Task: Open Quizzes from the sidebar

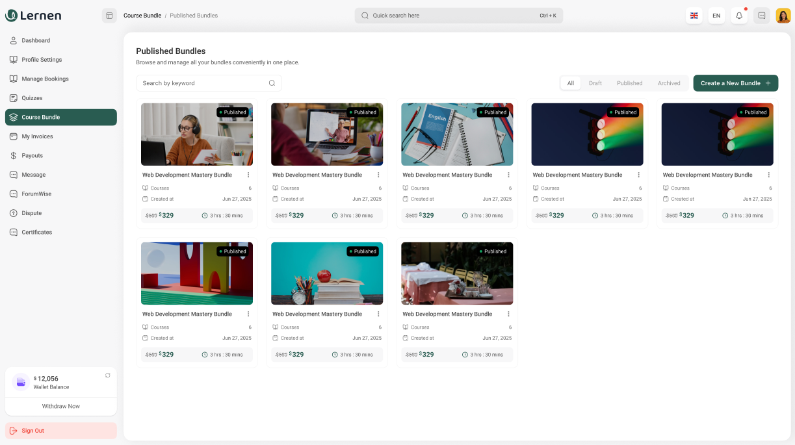Action: click(32, 98)
